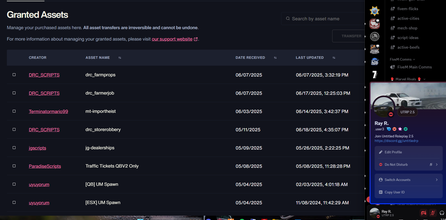Click the Traffic Tickets QBV2 Only asset name

pos(112,166)
